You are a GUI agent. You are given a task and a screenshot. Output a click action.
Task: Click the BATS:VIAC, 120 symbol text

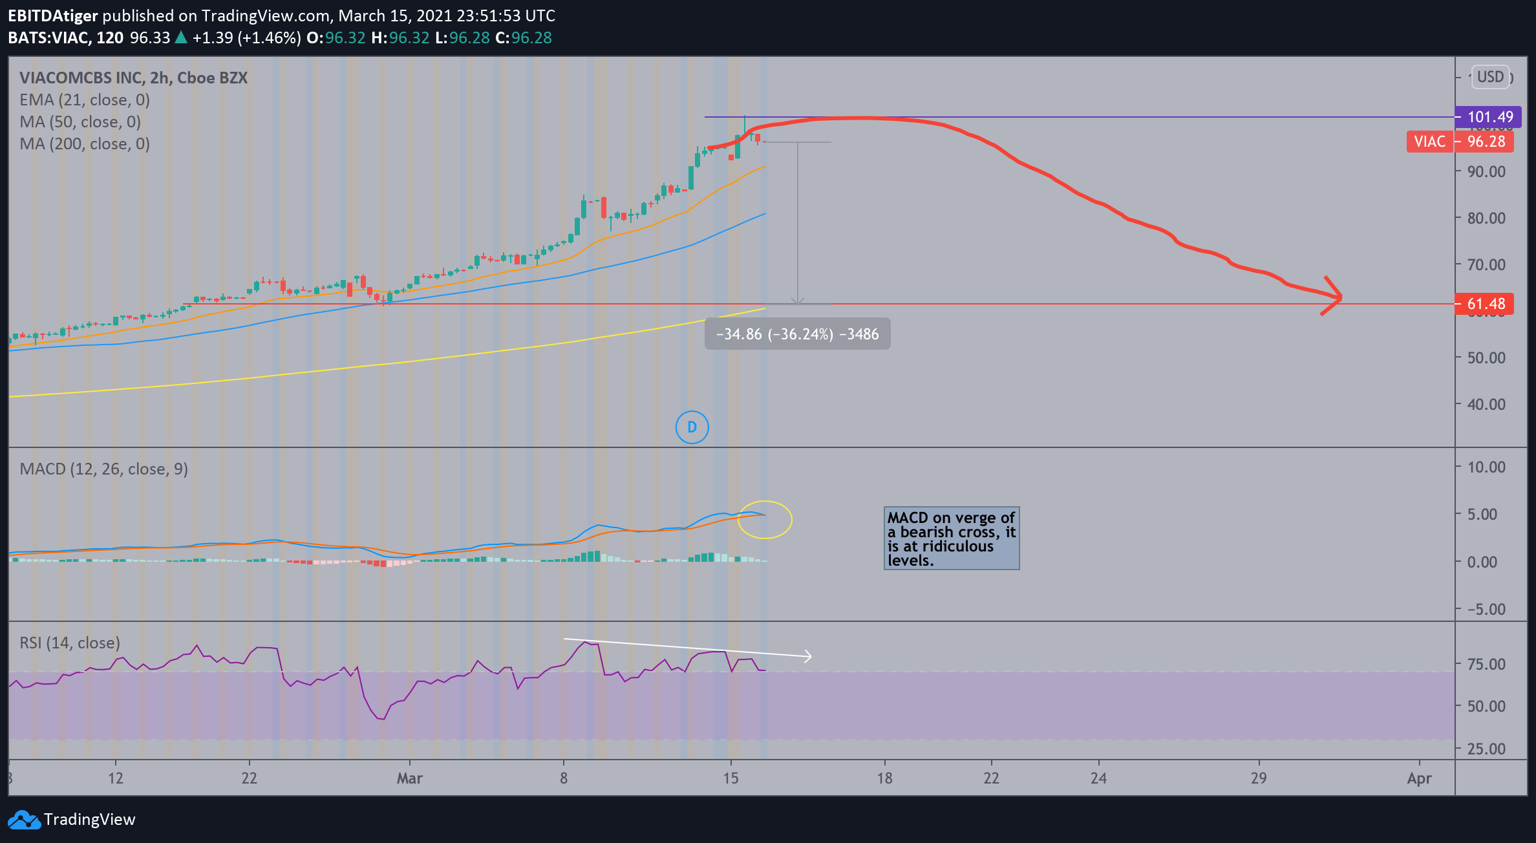[65, 37]
